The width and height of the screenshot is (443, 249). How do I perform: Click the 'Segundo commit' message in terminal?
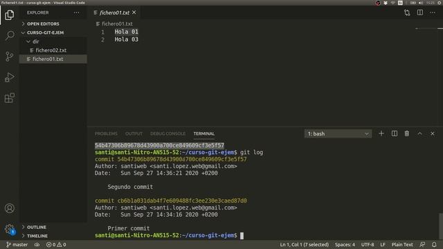[130, 187]
